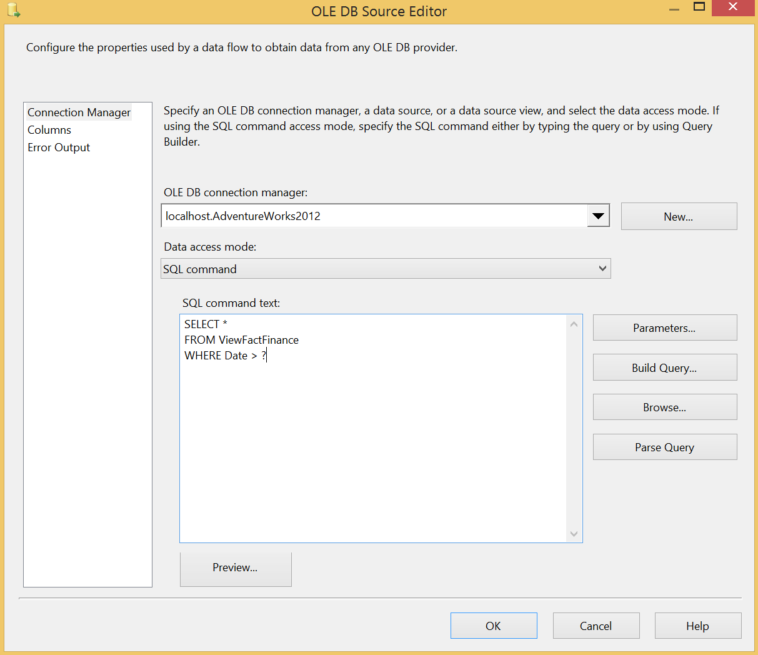Screen dimensions: 758x655
Task: Click the OLE DB source icon in title bar
Action: click(13, 10)
